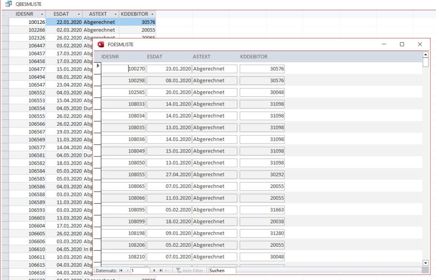This screenshot has width=436, height=280.
Task: Click ESDAT field in row 108066
Action: 169,198
